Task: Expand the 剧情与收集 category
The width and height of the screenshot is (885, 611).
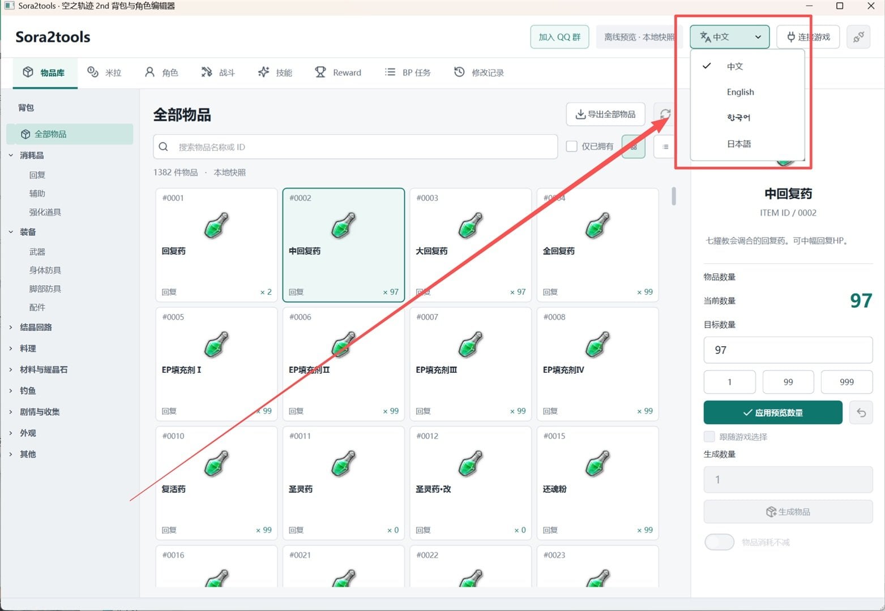Action: click(11, 412)
